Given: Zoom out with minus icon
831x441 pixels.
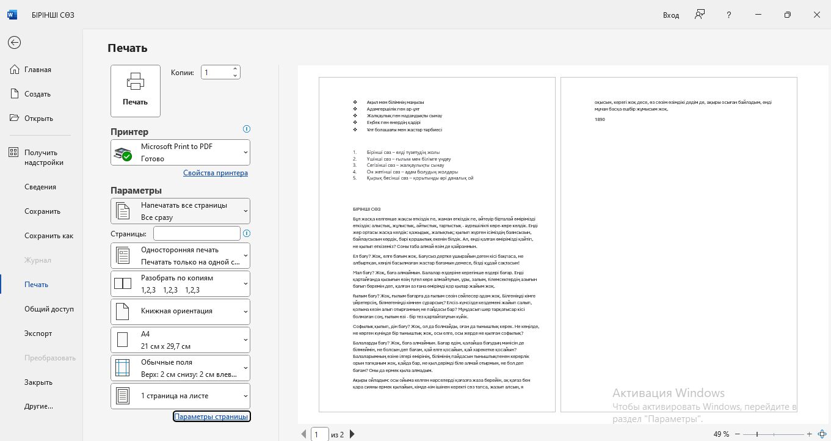Looking at the screenshot, I should coord(738,434).
